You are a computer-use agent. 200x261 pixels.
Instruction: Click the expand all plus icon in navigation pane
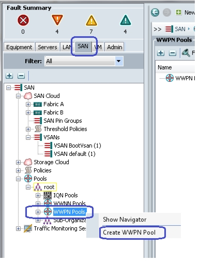(x=9, y=76)
